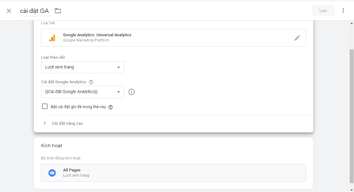
Task: Click the blue eye icon of the All Pages trigger
Action: (52, 173)
